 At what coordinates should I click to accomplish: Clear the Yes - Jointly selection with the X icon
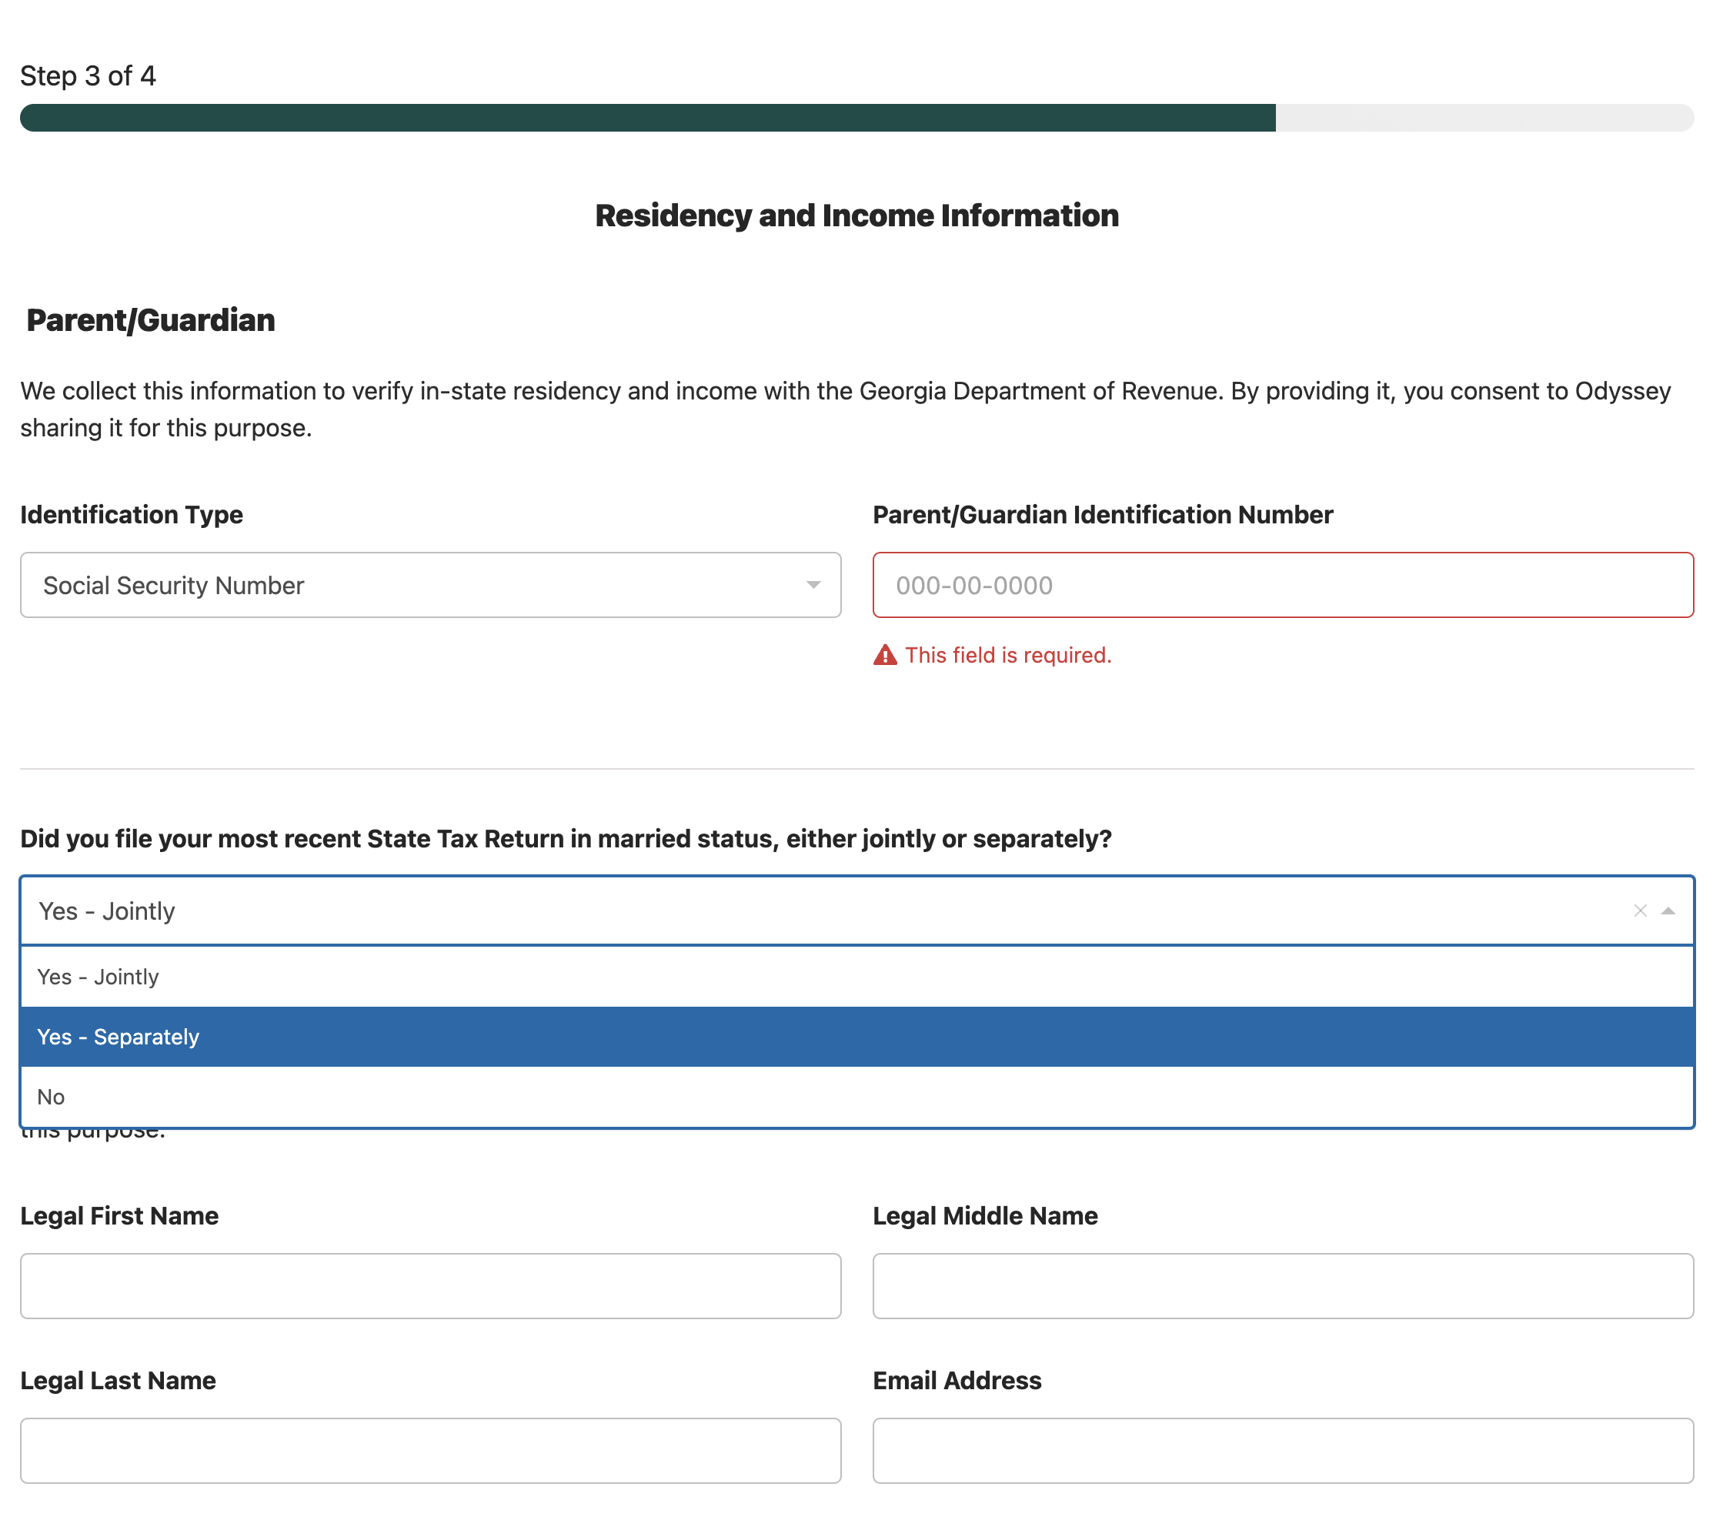coord(1639,911)
